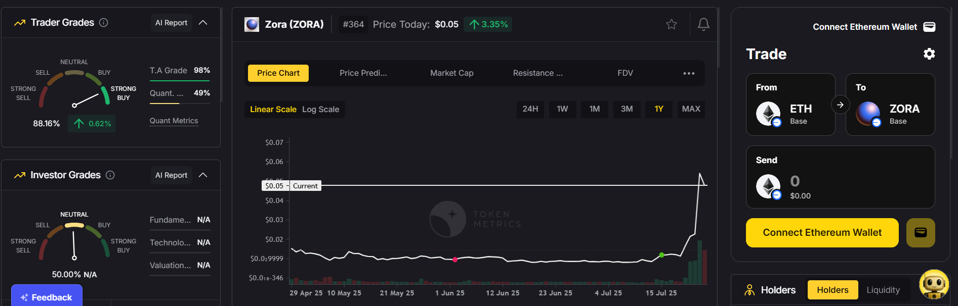Screen dimensions: 958x306
Task: Collapse the Investor Grades panel chevron
Action: click(x=203, y=175)
